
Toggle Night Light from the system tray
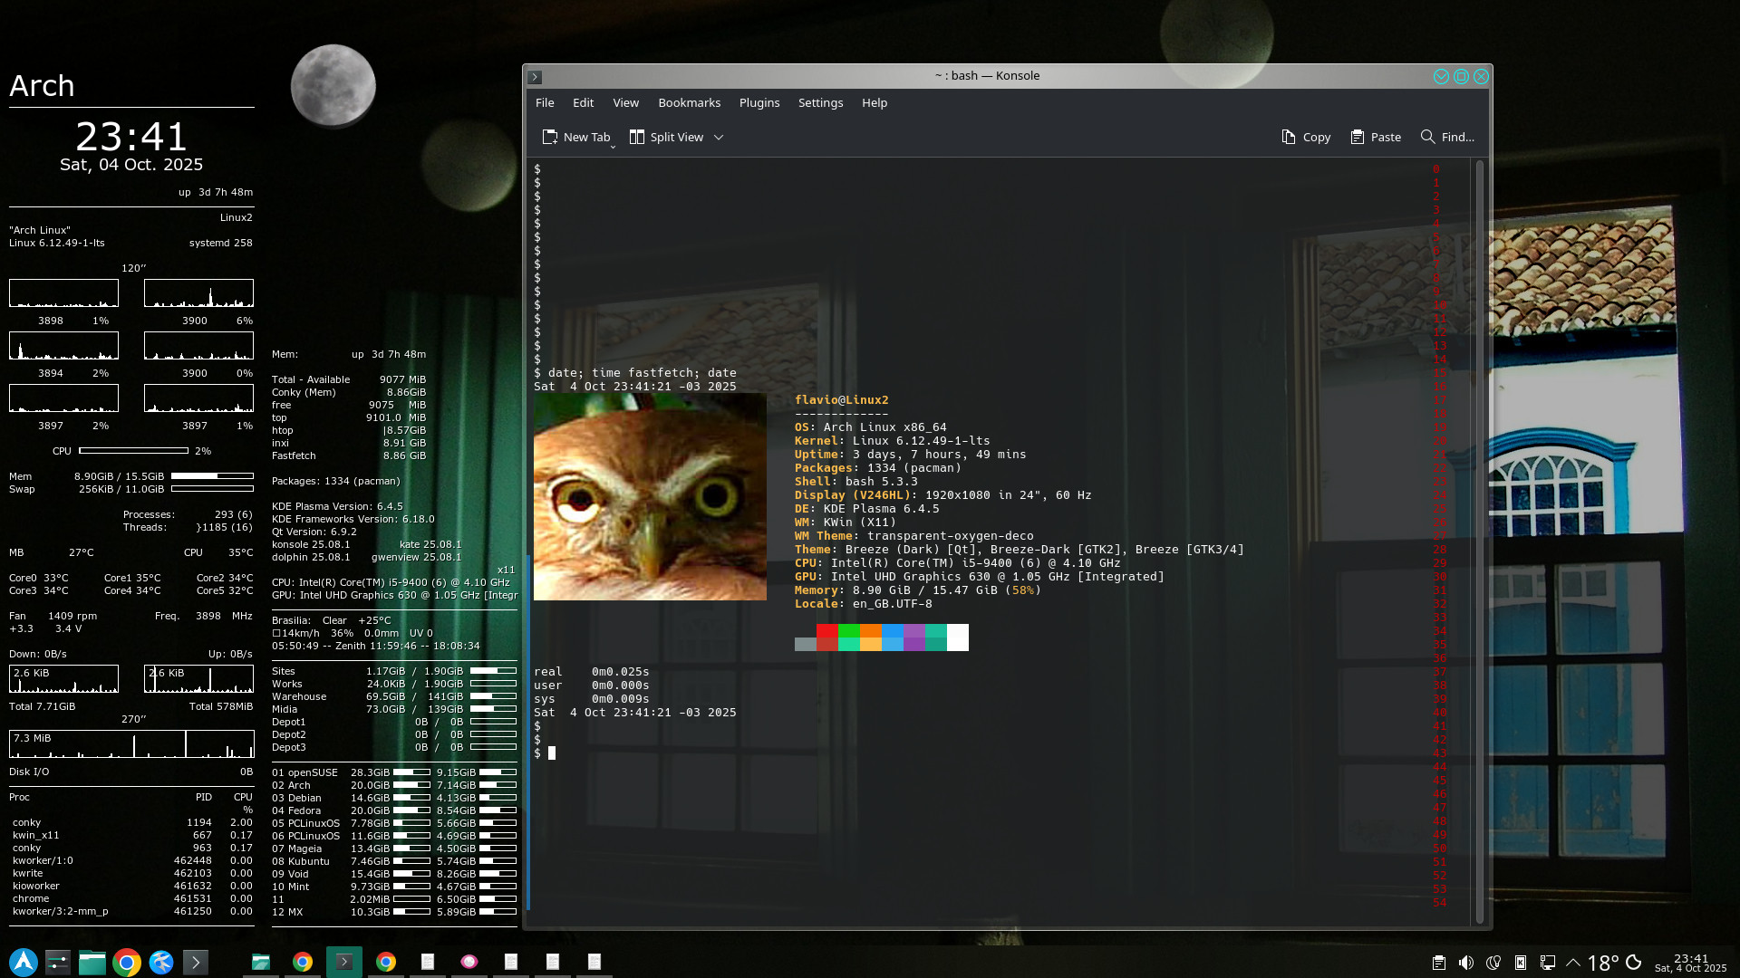[x=1493, y=963]
